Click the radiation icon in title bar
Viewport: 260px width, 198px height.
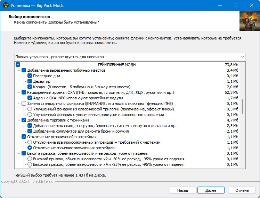coord(5,6)
